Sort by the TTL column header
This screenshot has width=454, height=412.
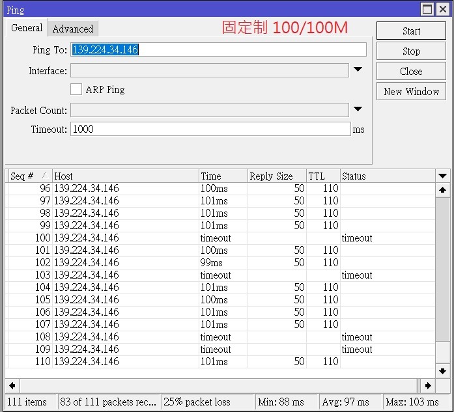click(x=324, y=176)
